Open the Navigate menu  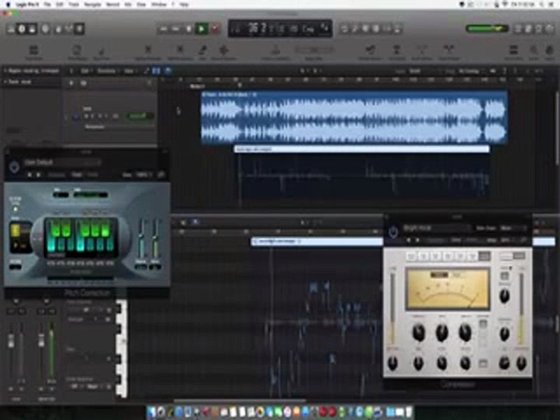92,4
